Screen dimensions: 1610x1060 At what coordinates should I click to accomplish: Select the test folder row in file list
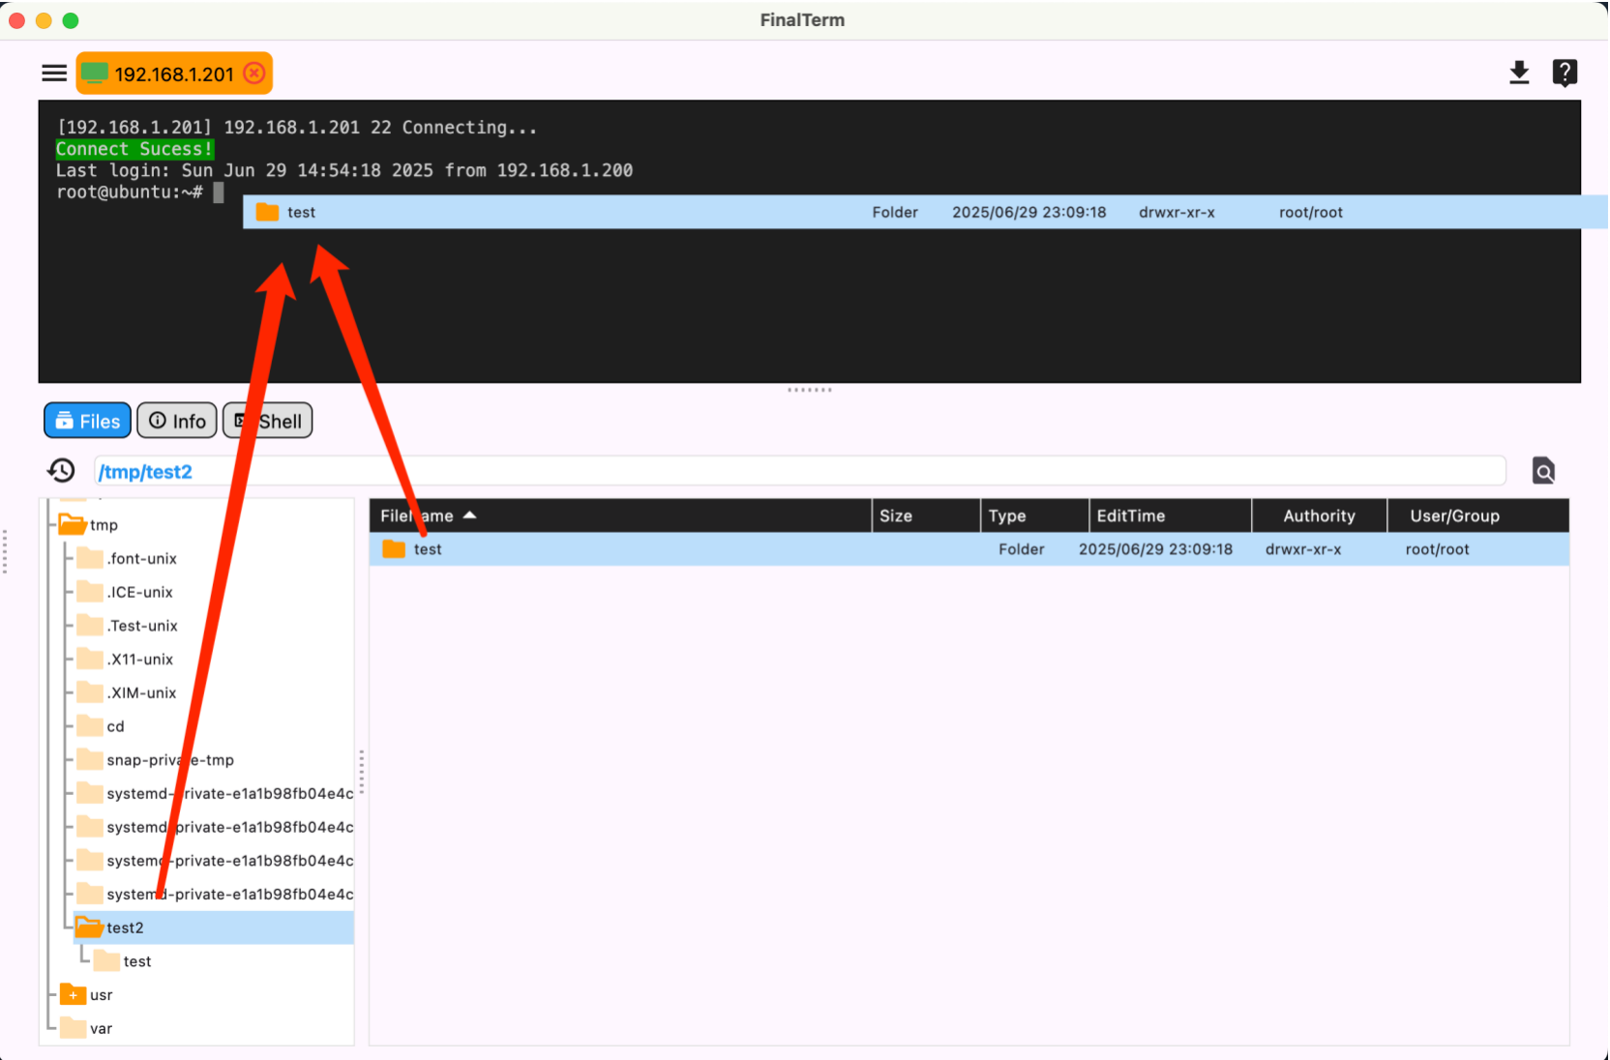(x=969, y=549)
